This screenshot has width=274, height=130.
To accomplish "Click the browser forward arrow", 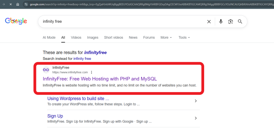I will click(3, 4).
